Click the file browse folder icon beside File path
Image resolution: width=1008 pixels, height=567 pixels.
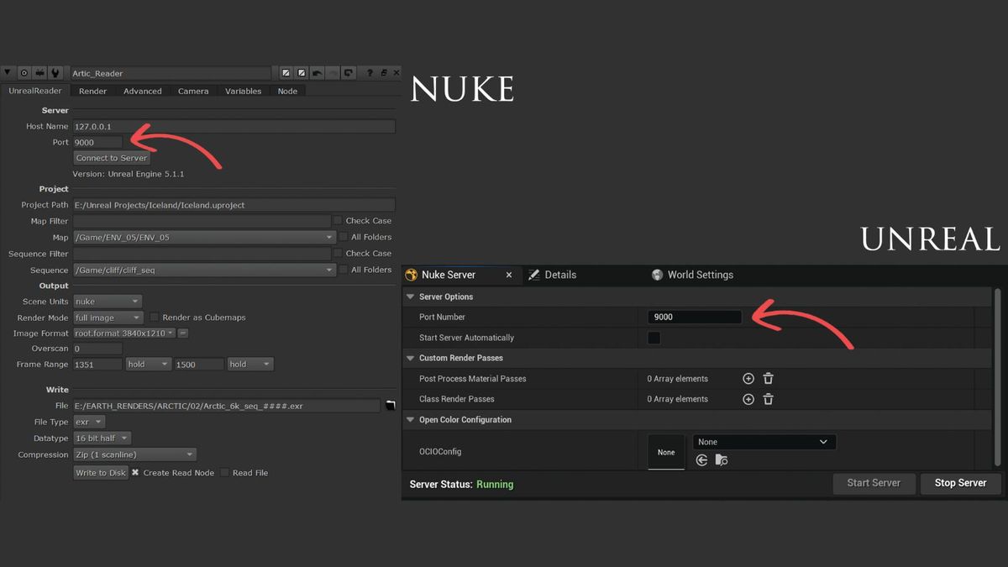tap(391, 406)
